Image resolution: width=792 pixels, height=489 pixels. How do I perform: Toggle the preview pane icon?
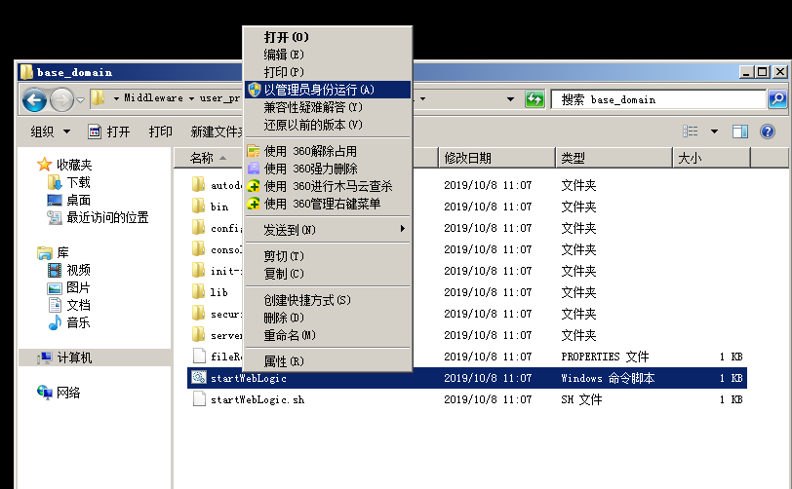tap(740, 132)
